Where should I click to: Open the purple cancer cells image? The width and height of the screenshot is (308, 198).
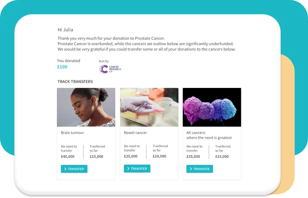click(x=212, y=107)
